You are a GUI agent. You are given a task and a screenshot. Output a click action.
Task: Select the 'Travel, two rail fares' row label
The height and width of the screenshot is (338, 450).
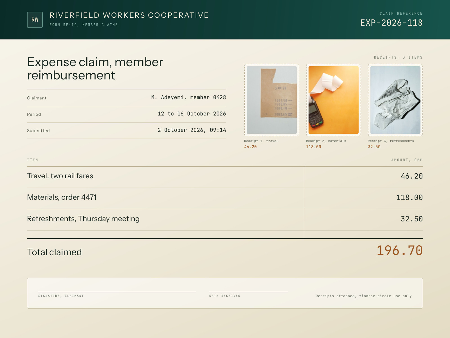[60, 176]
